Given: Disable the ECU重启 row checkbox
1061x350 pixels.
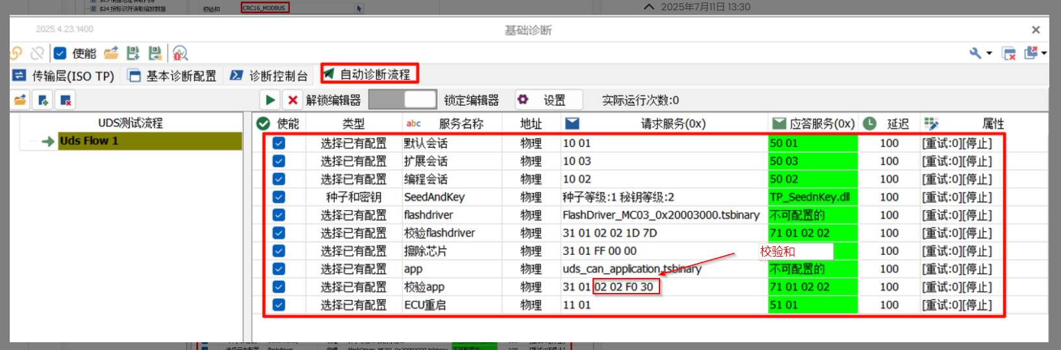Looking at the screenshot, I should tap(279, 305).
